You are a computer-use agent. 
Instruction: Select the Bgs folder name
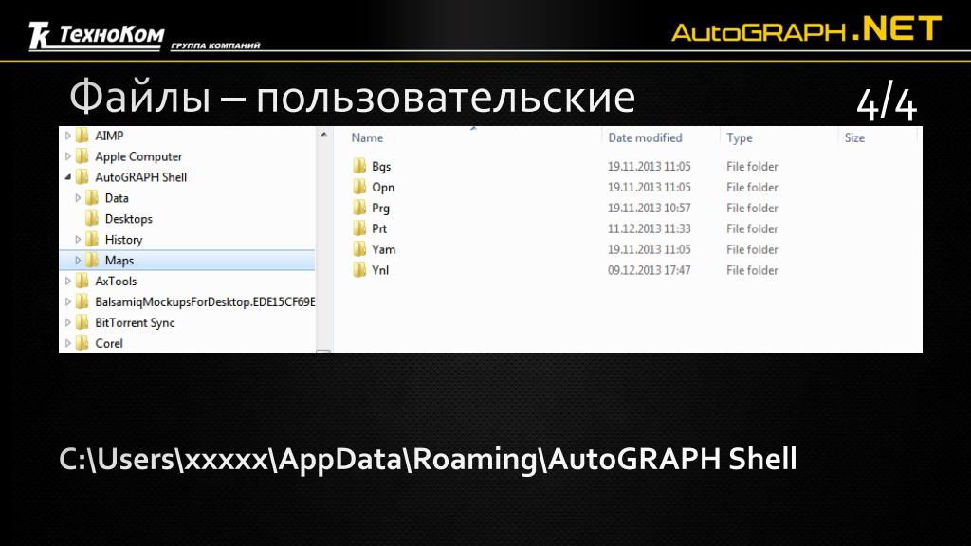[x=381, y=167]
